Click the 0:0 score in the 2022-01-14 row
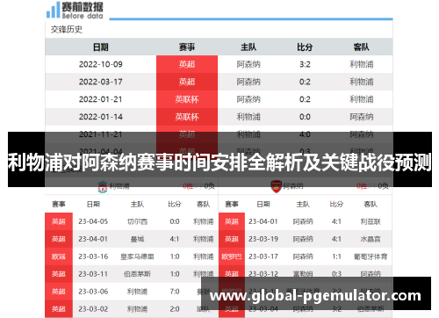This screenshot has width=439, height=318. coord(305,117)
